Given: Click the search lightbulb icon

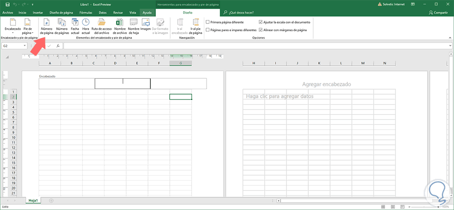Looking at the screenshot, I should (226, 13).
